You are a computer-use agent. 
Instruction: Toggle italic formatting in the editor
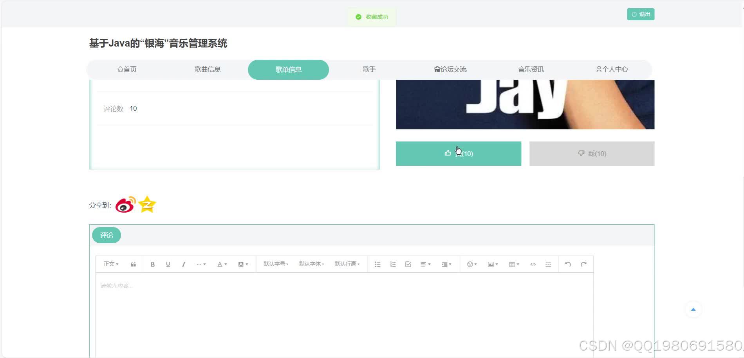(184, 264)
